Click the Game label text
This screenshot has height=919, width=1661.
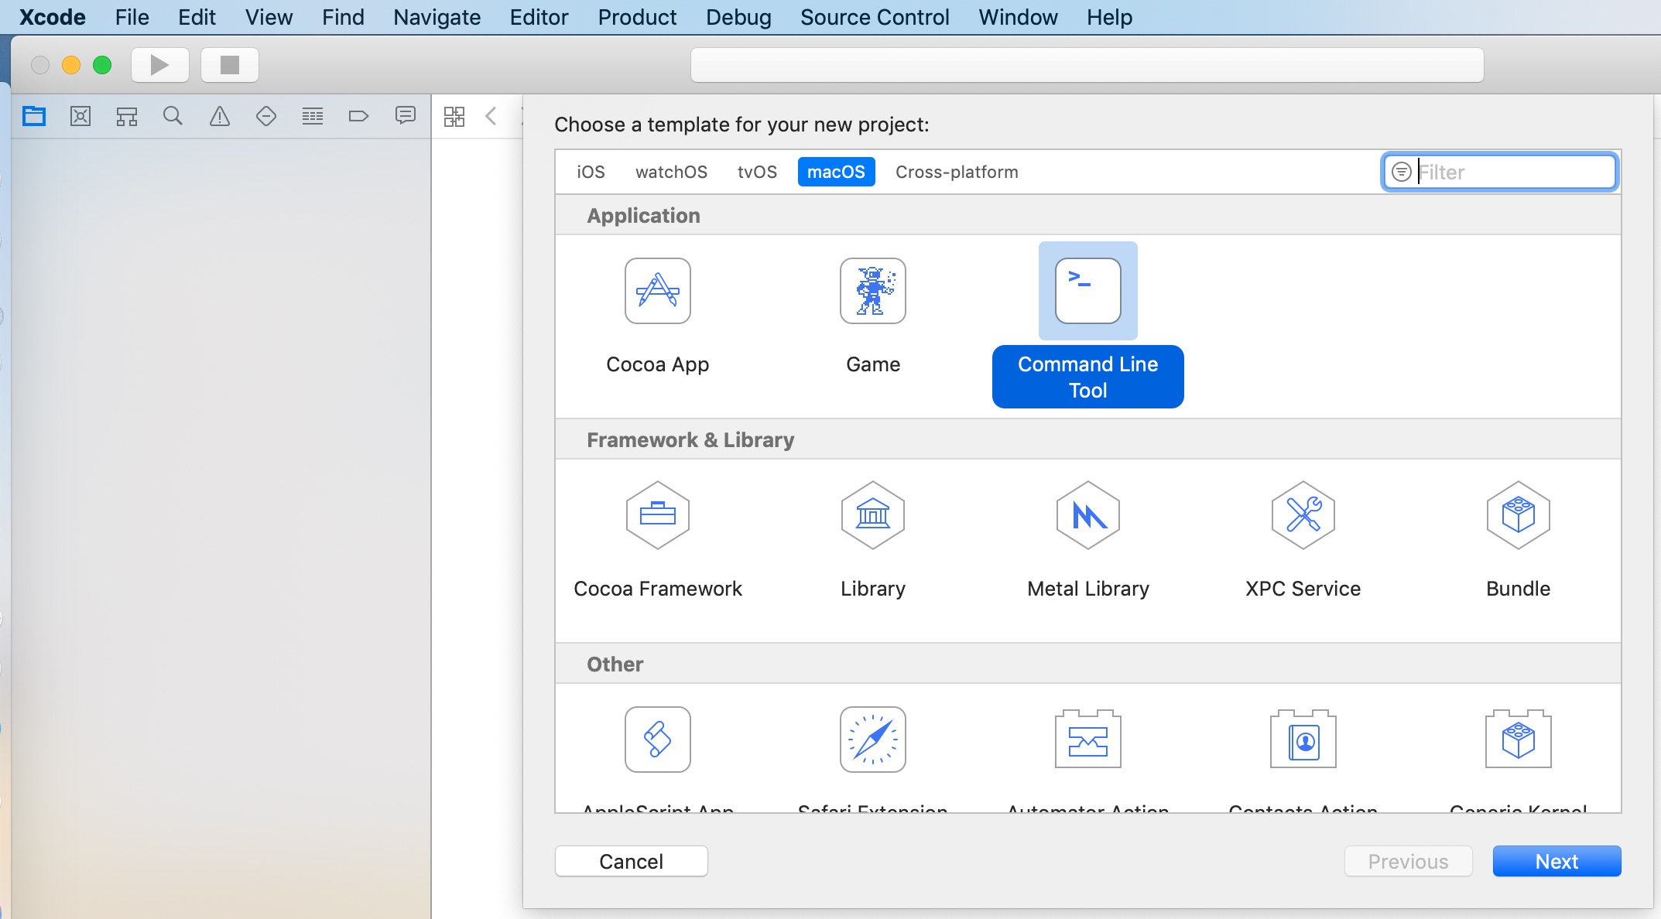coord(873,364)
